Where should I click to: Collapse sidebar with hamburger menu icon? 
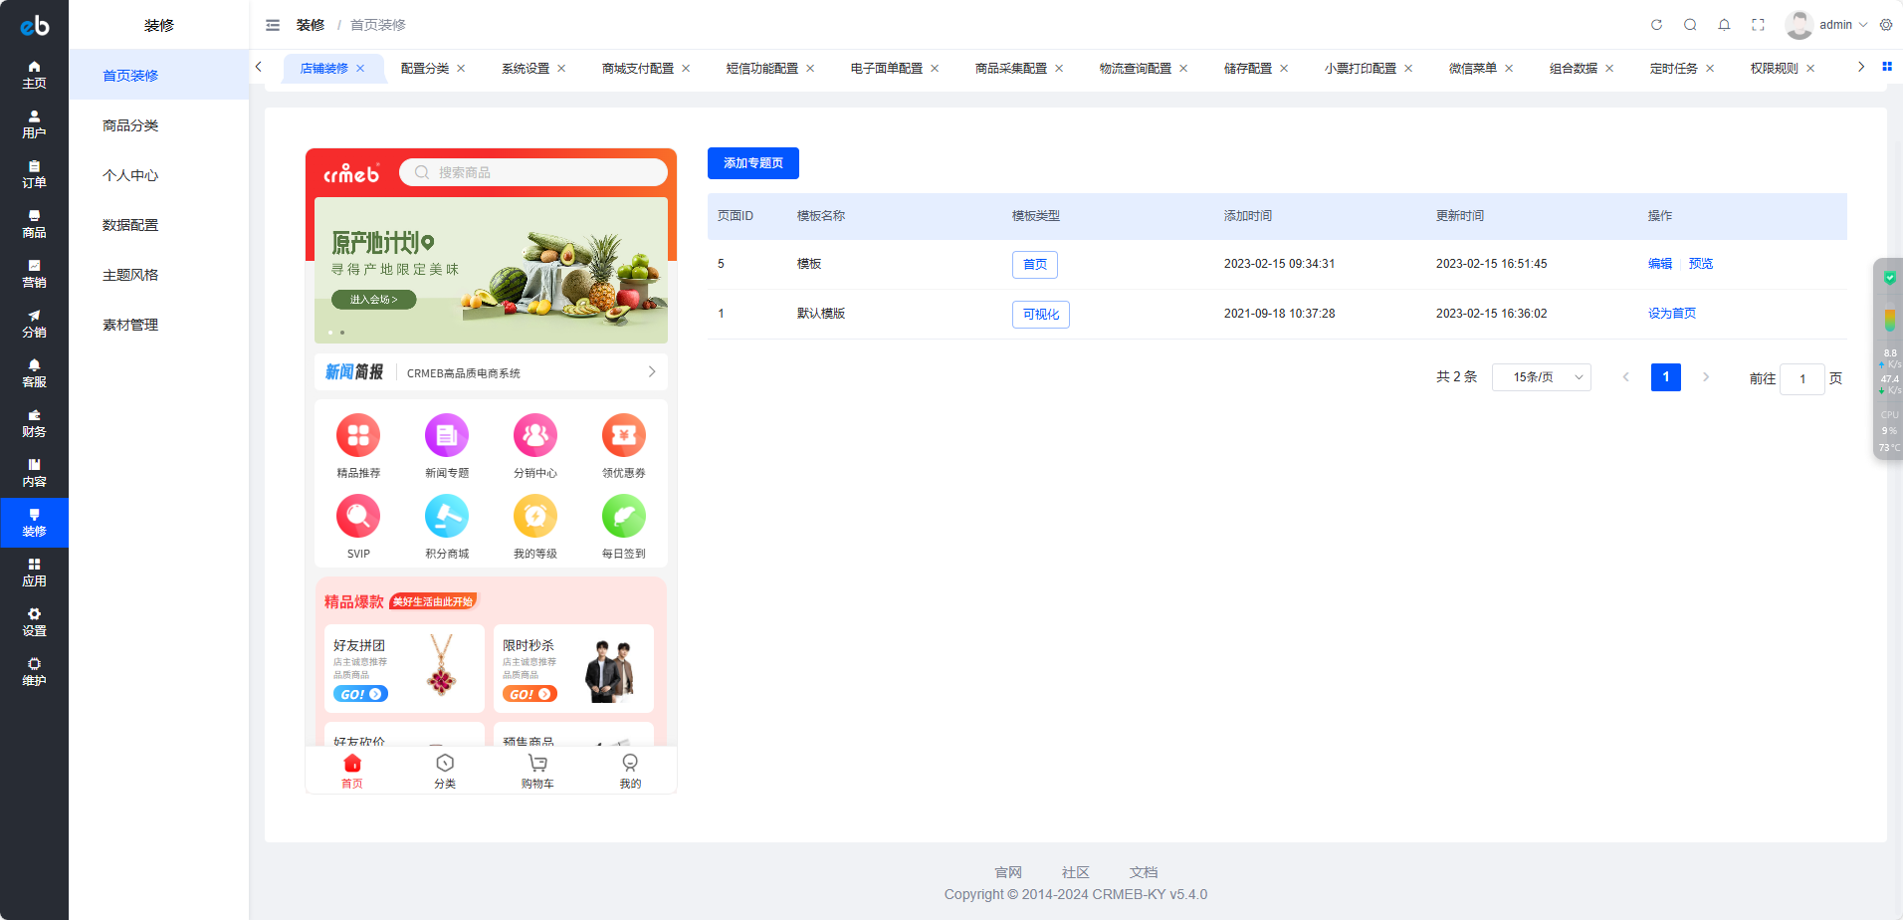[273, 25]
